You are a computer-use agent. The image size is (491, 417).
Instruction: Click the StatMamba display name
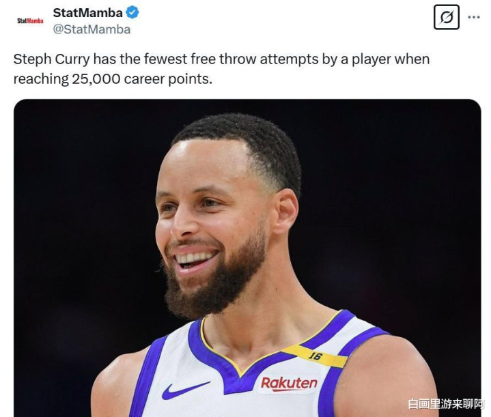click(x=87, y=12)
